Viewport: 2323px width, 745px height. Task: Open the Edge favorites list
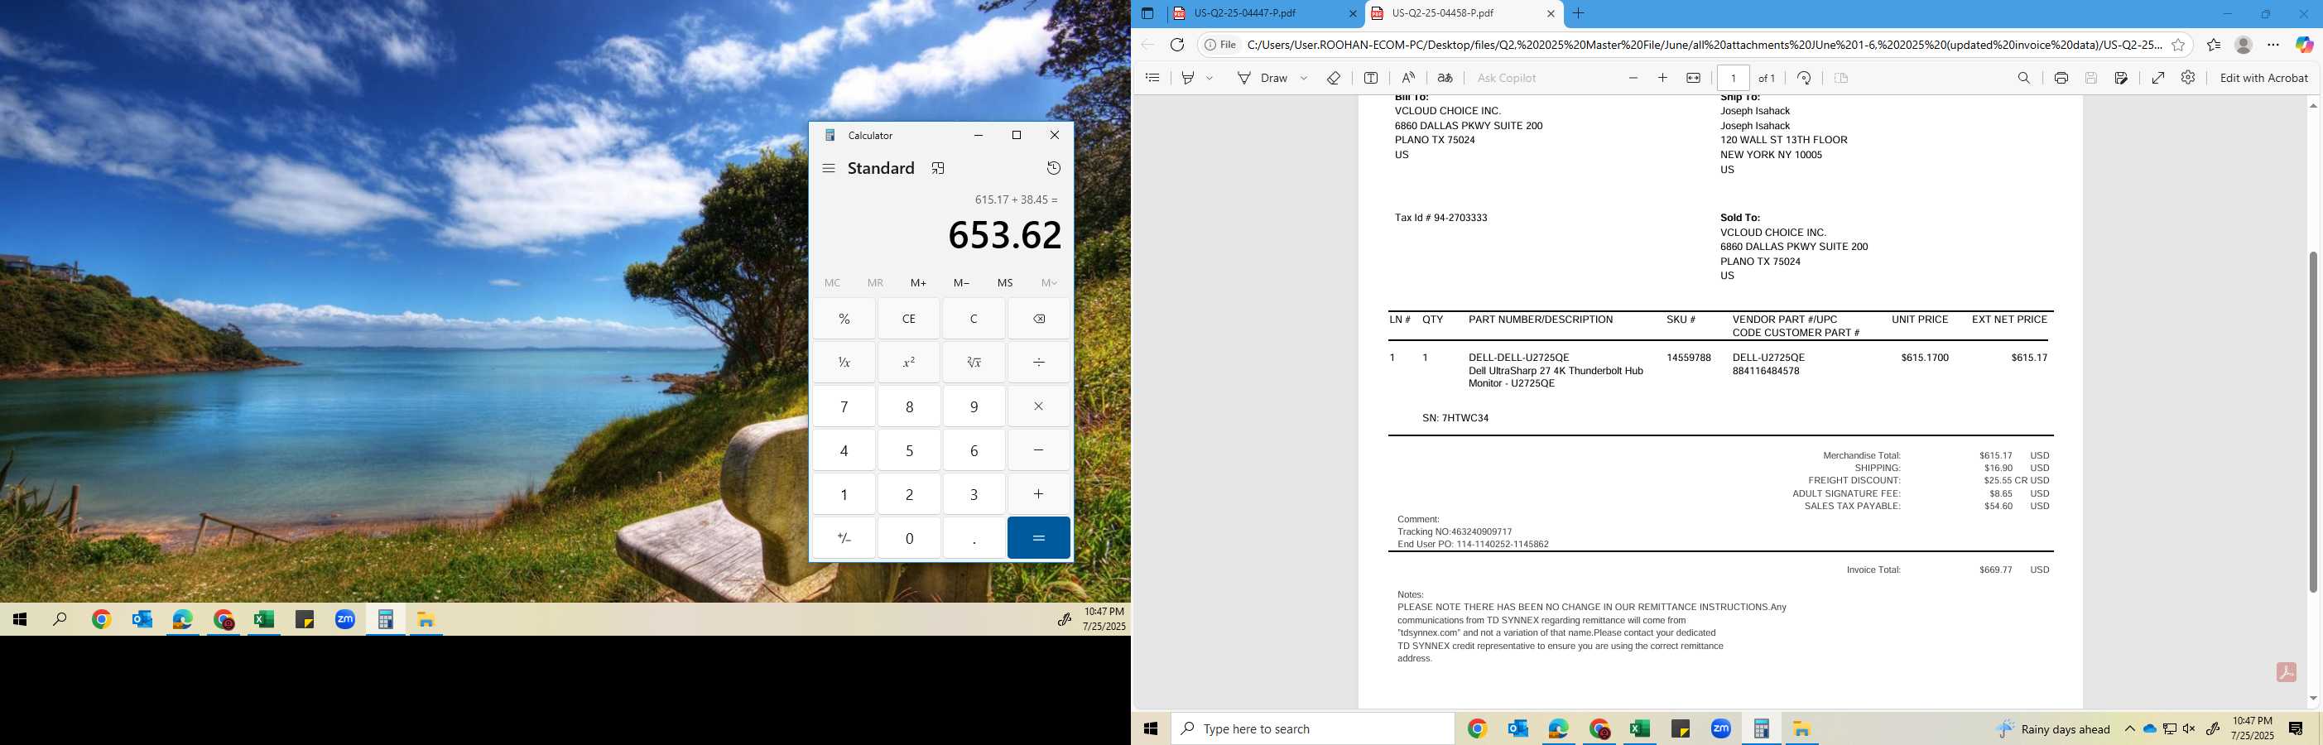(x=2214, y=44)
